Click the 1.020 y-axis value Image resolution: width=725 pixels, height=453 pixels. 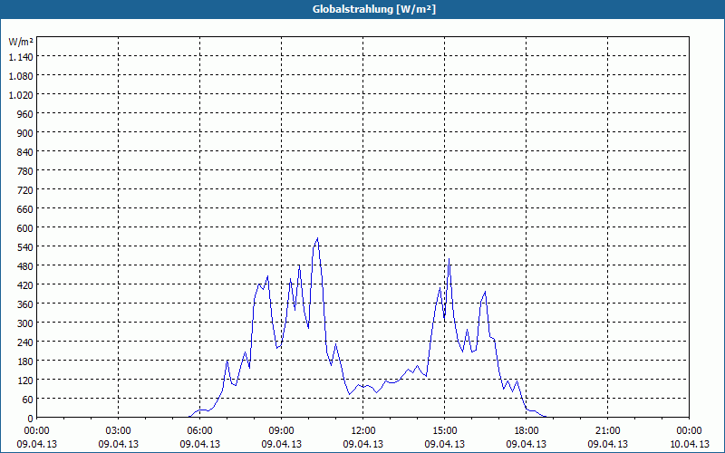pyautogui.click(x=21, y=95)
